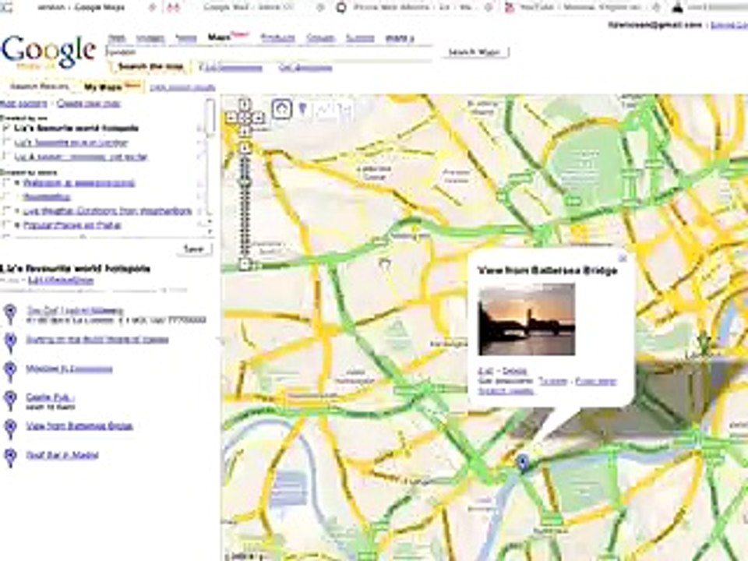Open Liz's favourite London map link

tap(71, 142)
